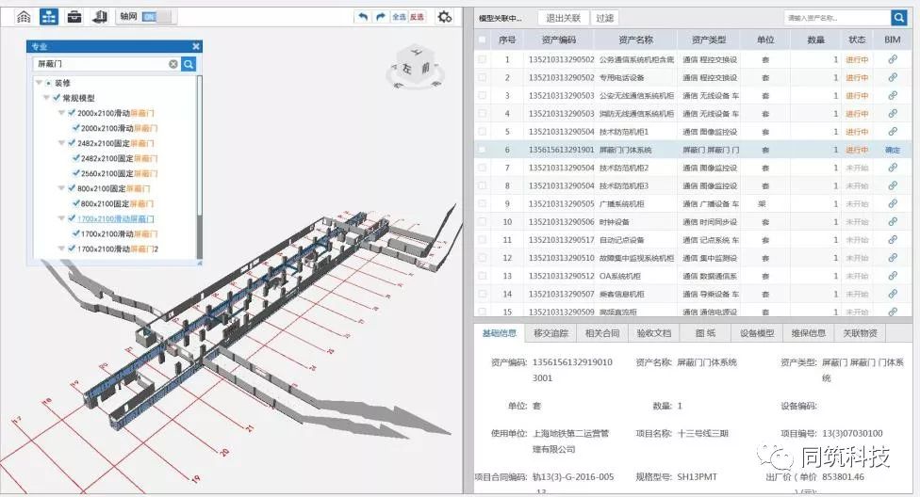The width and height of the screenshot is (920, 497).
Task: Click the BIM link icon for 技术防范机柜1 row
Action: (893, 131)
